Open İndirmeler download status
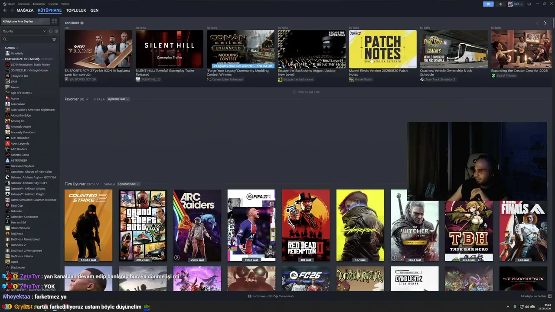555x312 pixels. click(x=271, y=296)
